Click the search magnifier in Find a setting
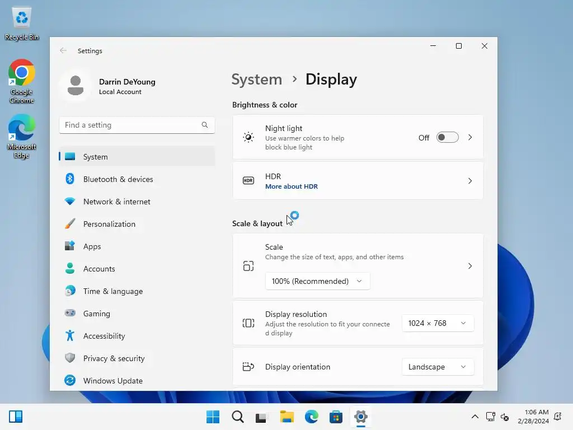Screen dimensions: 573x430 pyautogui.click(x=205, y=125)
